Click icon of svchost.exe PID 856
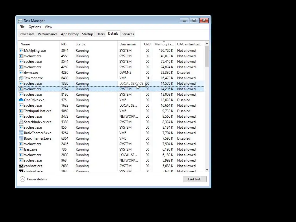 point(21,127)
